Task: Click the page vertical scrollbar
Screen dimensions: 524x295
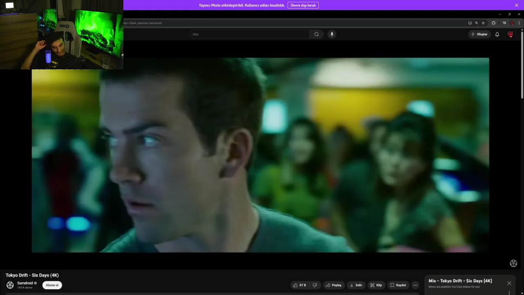Action: click(522, 64)
